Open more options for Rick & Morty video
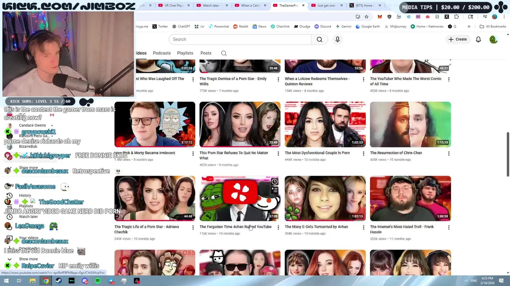510x286 pixels. (193, 154)
